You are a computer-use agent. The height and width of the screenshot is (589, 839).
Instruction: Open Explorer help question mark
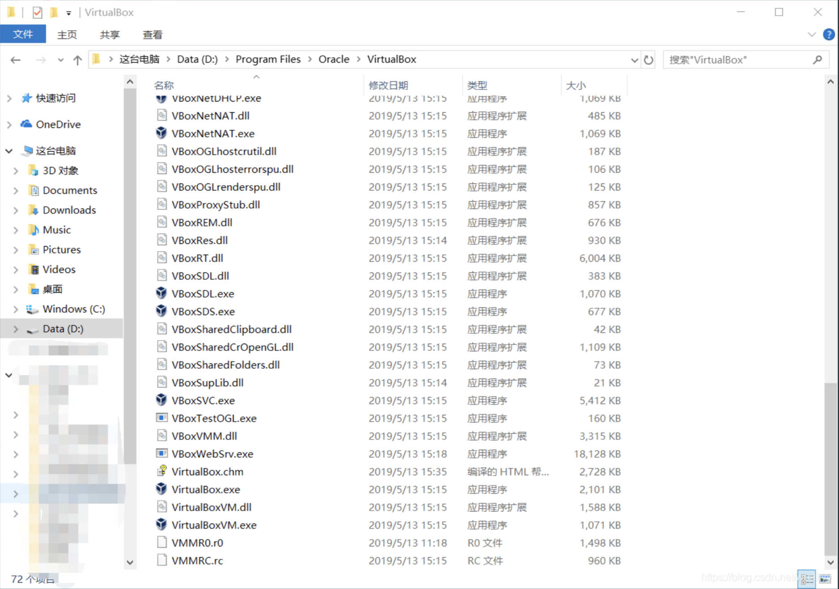pyautogui.click(x=828, y=34)
